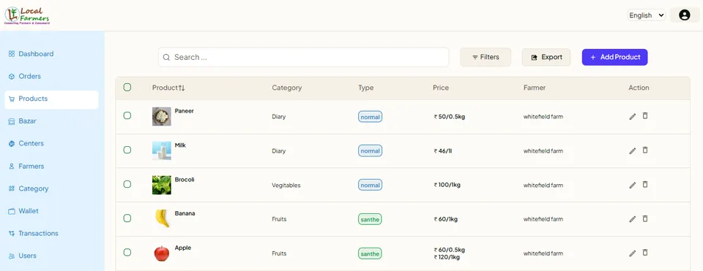
Task: Edit the Paneer product pencil icon
Action: tap(633, 116)
